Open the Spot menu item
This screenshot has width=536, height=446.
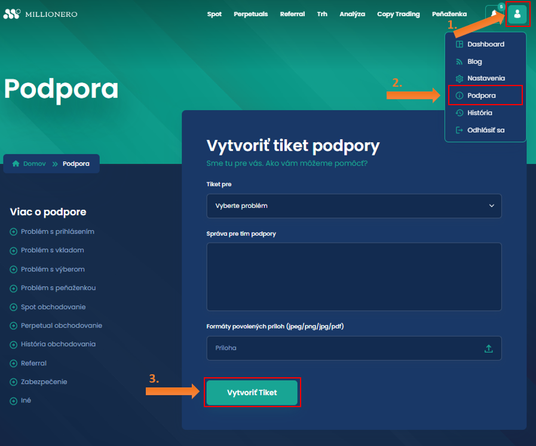[214, 14]
